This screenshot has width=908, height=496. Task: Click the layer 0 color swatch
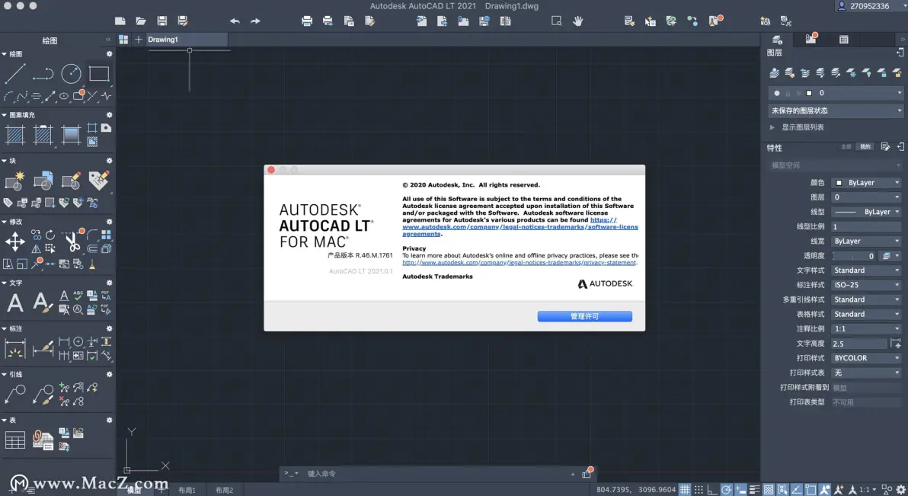click(x=809, y=93)
